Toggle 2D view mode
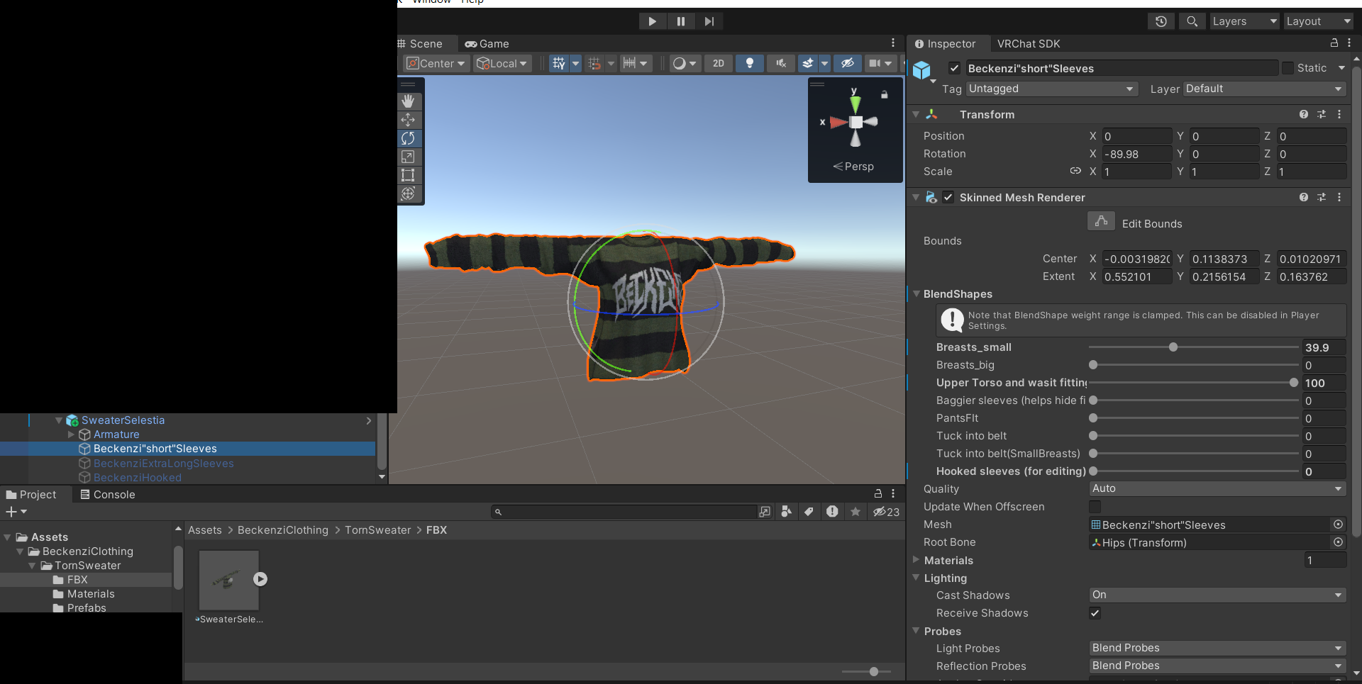The width and height of the screenshot is (1362, 684). coord(719,63)
